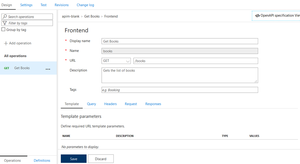The width and height of the screenshot is (300, 164).
Task: Click the Description text area
Action: pyautogui.click(x=180, y=75)
